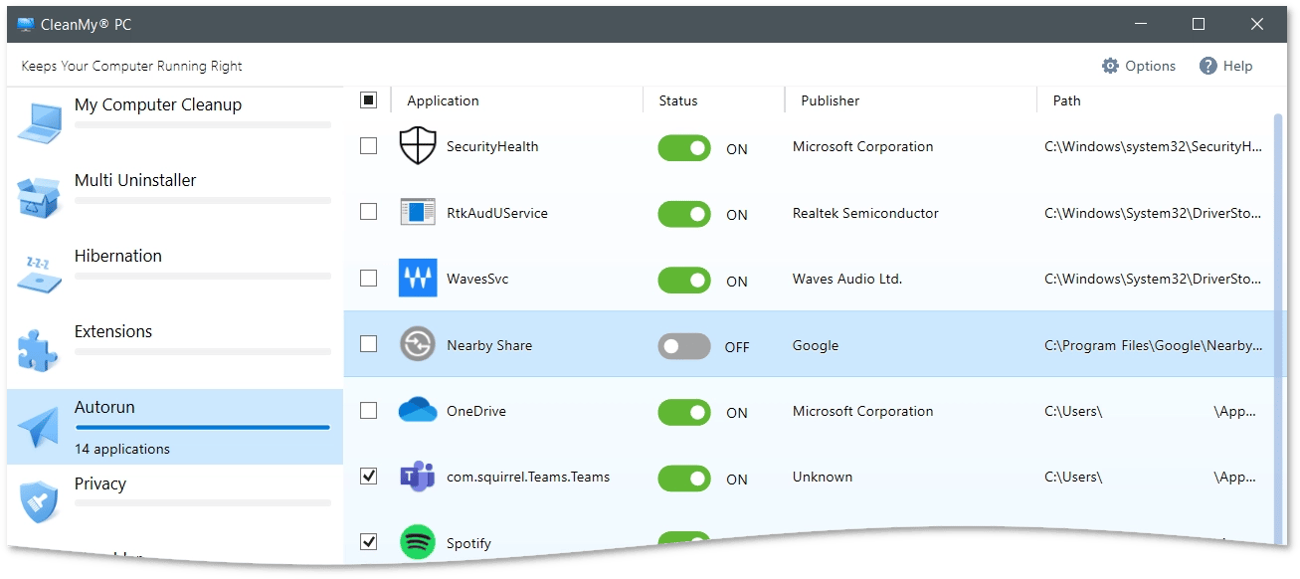Screen dimensions: 1300x579
Task: Click the C:\Program Files\Google path cell
Action: (x=1154, y=345)
